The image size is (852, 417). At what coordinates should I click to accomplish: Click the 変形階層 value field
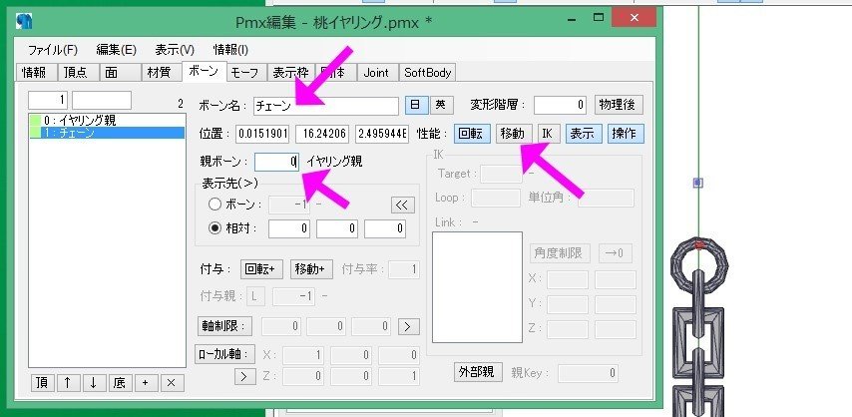coord(561,105)
